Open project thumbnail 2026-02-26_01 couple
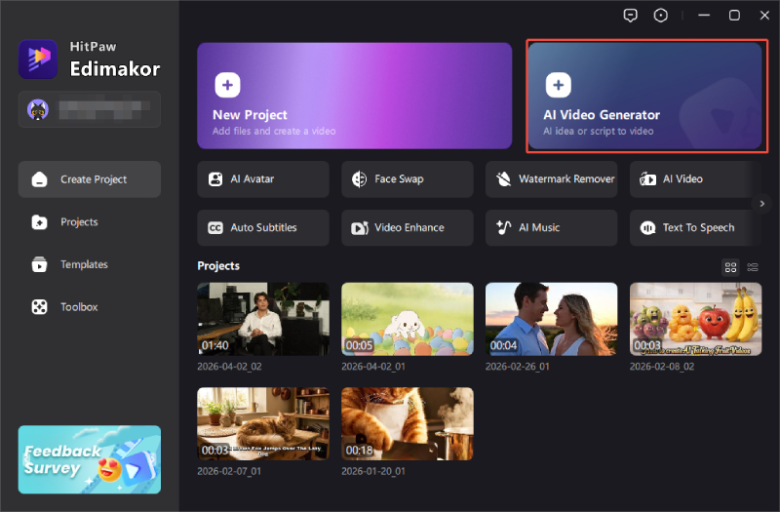Screen dimensions: 780x512 tap(552, 319)
